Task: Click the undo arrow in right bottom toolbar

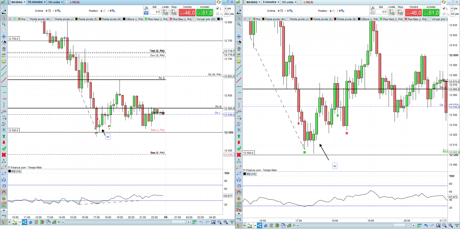Action: (426, 225)
